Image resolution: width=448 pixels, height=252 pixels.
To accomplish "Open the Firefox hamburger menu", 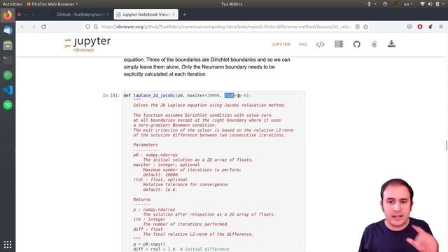I will coord(441,27).
